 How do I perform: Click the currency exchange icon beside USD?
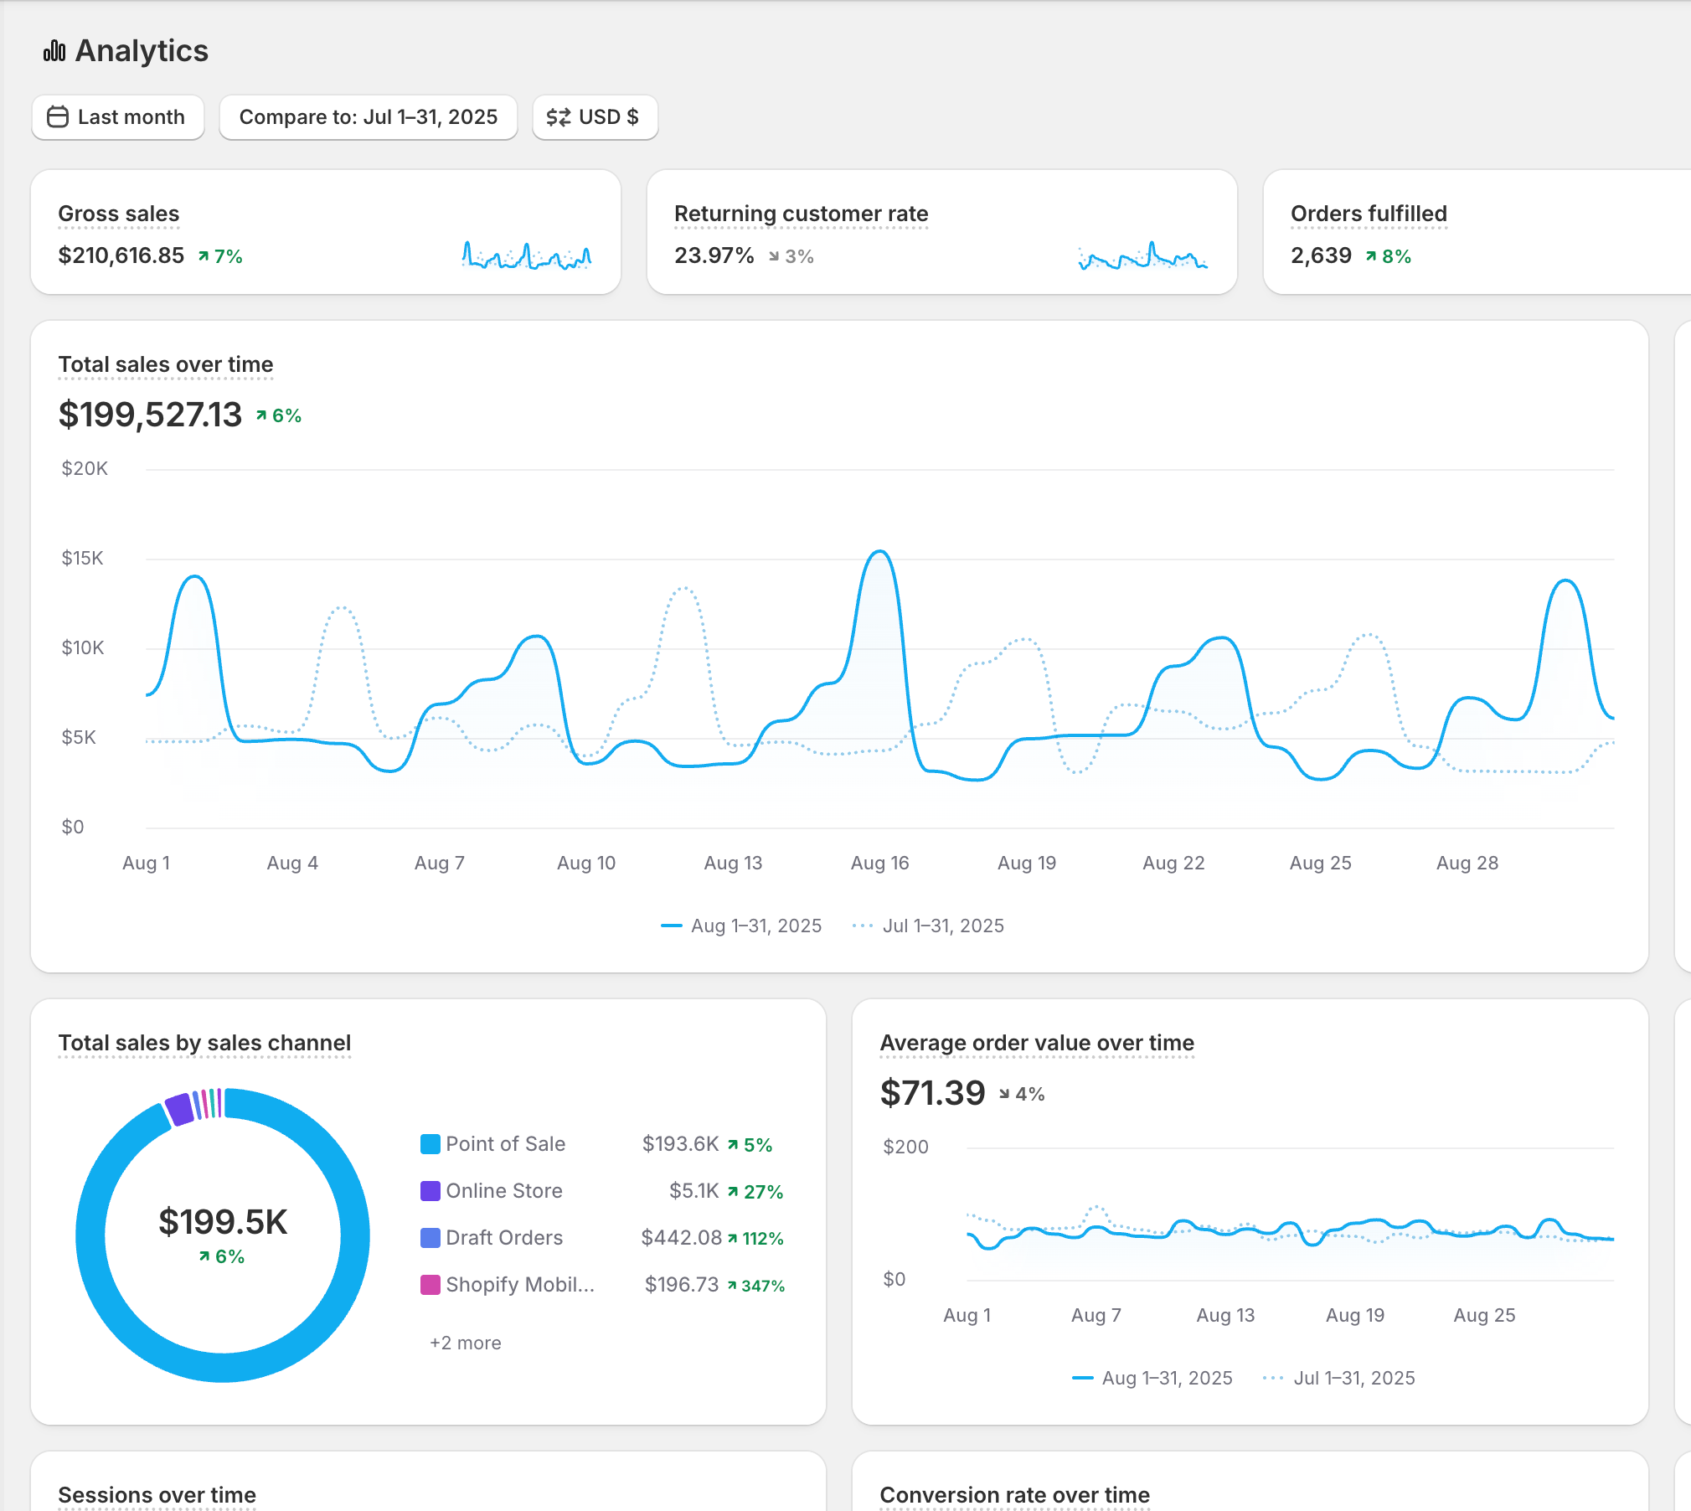[558, 116]
